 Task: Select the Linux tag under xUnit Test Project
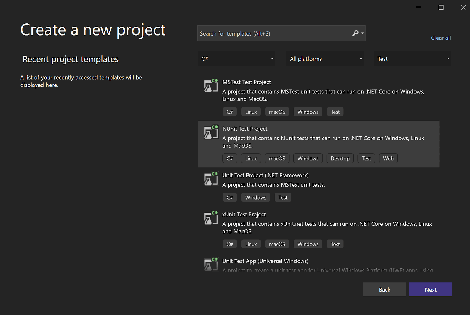pyautogui.click(x=251, y=244)
